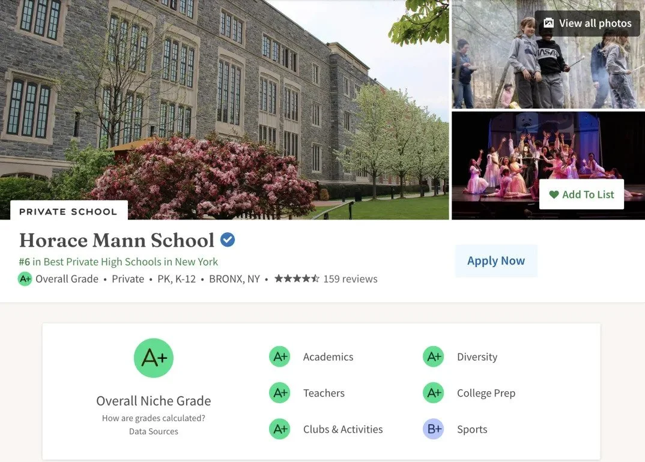Open the main school building photo
Screen dimensions: 645x462
225,110
